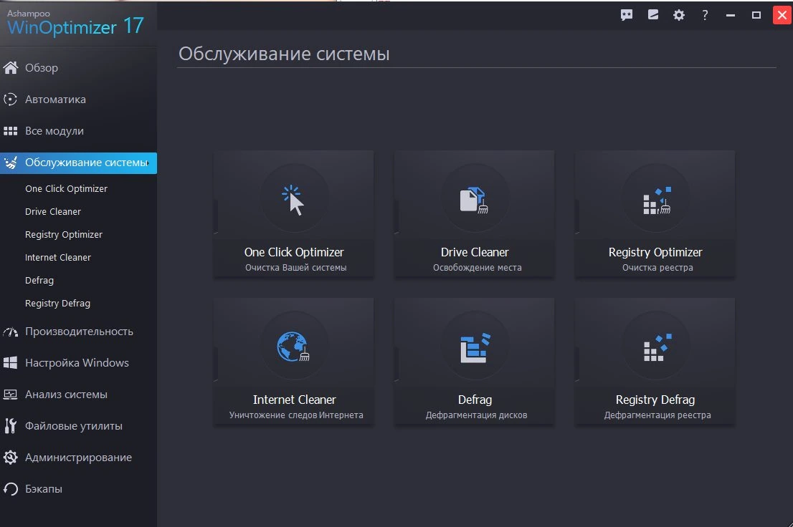Select Registry Optimizer in the sidebar
This screenshot has width=793, height=527.
click(x=64, y=234)
